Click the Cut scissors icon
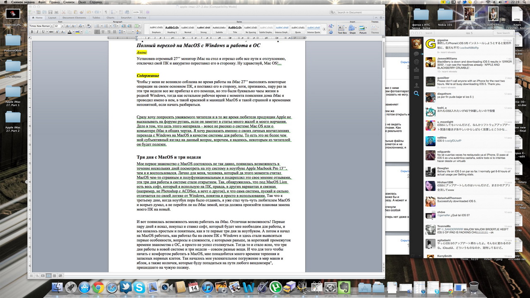 coord(63,12)
